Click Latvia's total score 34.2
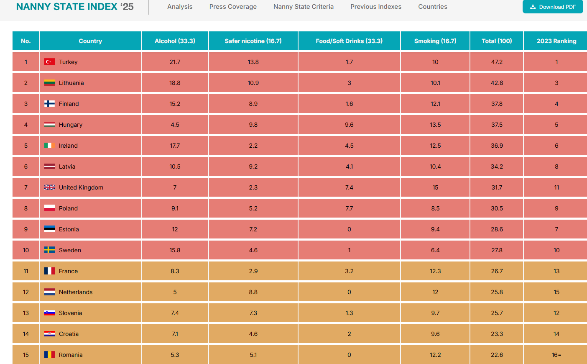This screenshot has width=587, height=364. coord(497,167)
